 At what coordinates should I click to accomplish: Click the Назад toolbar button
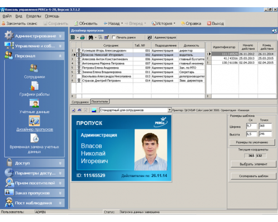click(x=112, y=23)
